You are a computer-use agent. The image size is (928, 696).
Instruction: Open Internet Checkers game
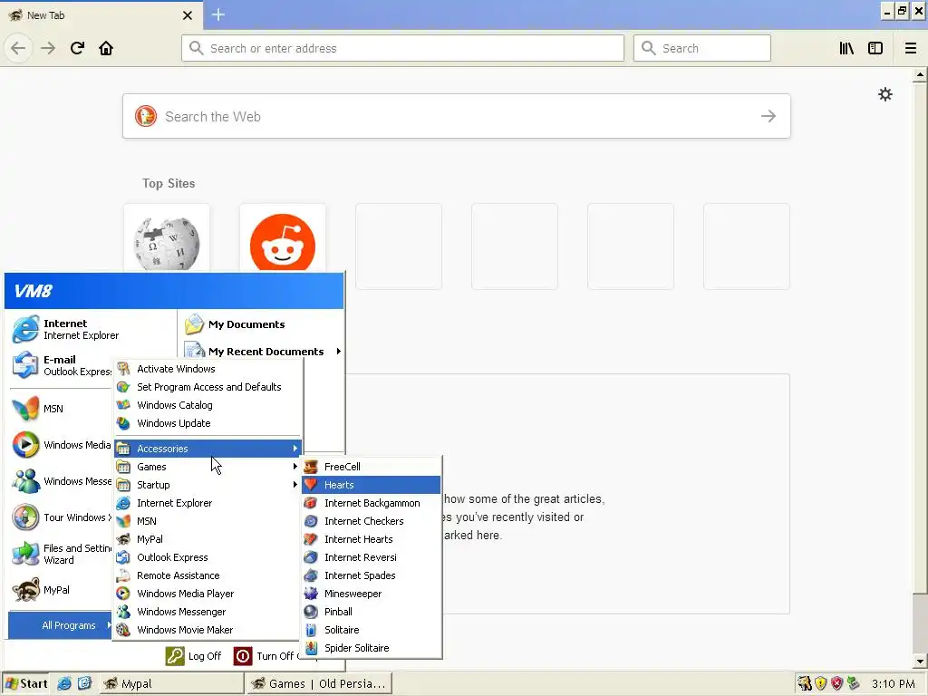point(372,521)
